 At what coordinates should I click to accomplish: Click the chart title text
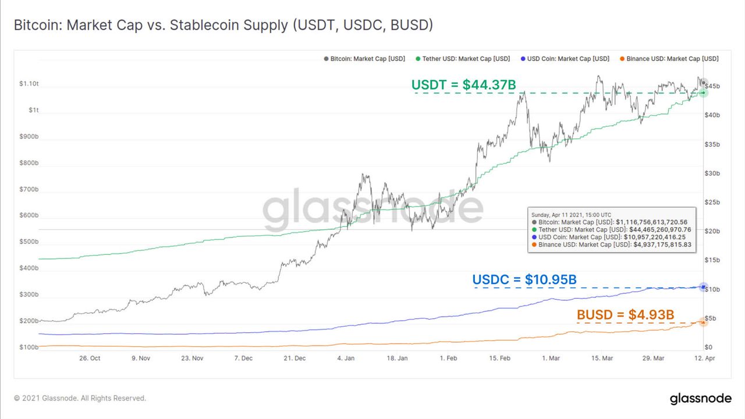click(x=223, y=26)
